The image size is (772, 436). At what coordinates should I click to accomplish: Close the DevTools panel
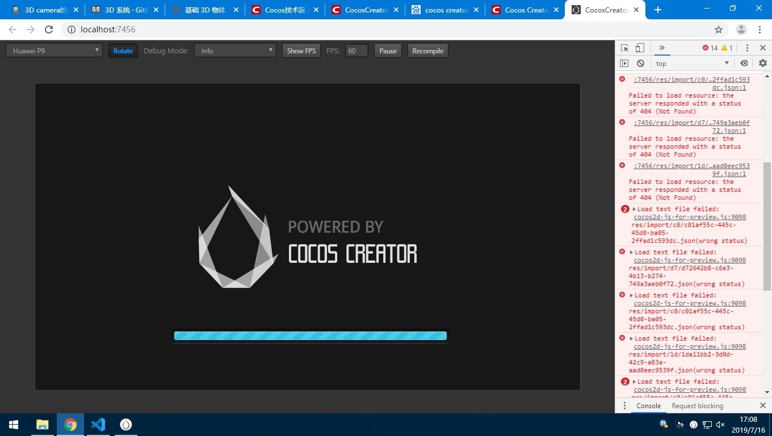(x=763, y=48)
